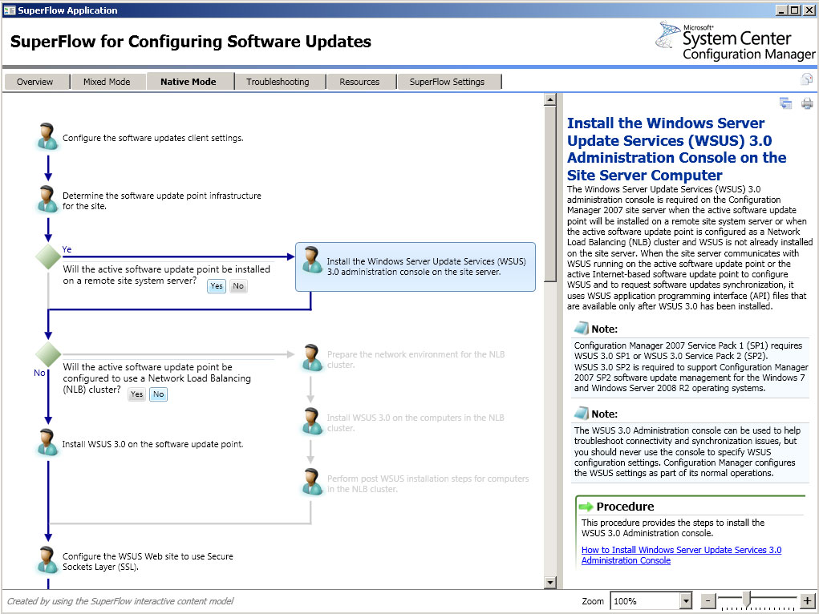Click the SuperFlow application title bar icon

tap(9, 10)
